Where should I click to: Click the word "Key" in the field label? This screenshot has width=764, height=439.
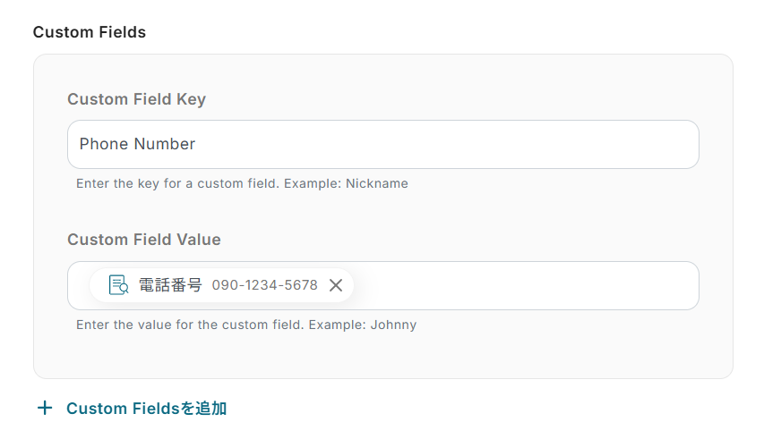(191, 99)
